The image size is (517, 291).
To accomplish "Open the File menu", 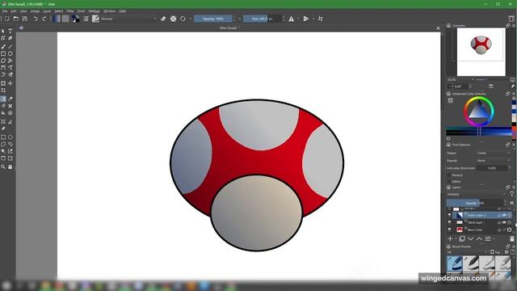I will (x=5, y=11).
